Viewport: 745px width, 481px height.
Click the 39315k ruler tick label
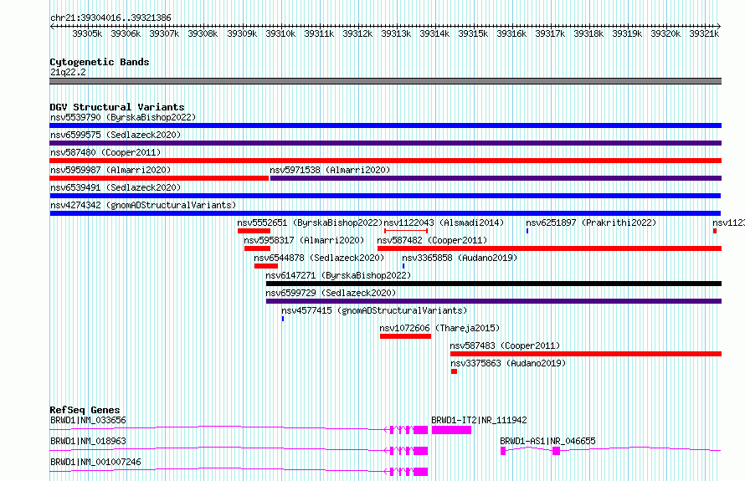473,33
